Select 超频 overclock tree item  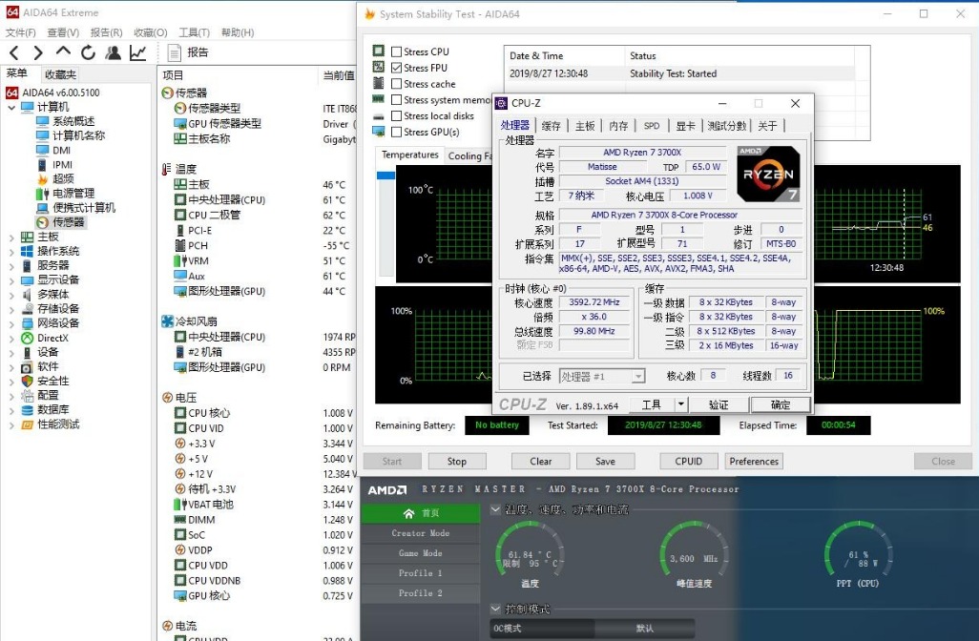tap(63, 179)
